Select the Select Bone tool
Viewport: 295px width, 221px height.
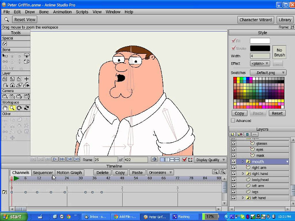(x=5, y=56)
